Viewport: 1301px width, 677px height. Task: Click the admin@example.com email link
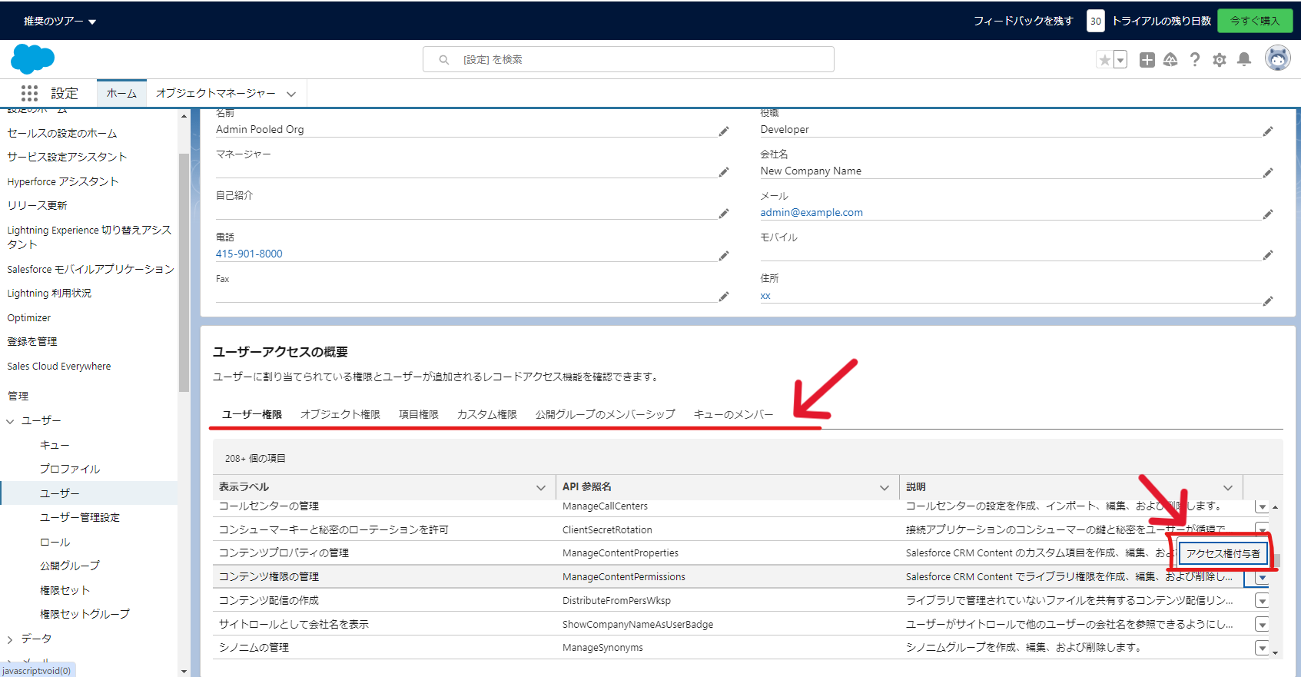(811, 212)
